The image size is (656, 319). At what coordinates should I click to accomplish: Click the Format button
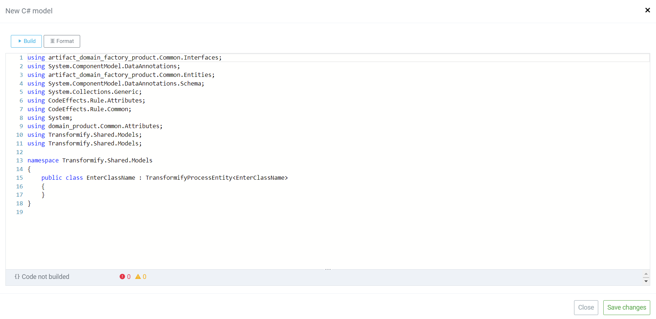62,41
